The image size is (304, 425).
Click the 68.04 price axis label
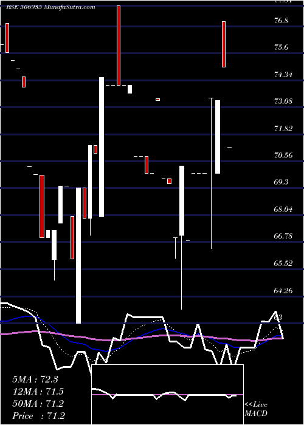[x=284, y=209]
